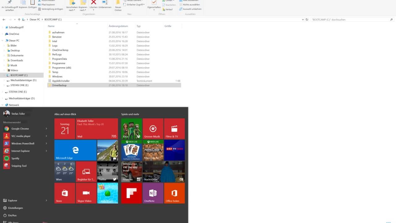Open the Einfacher Zugriff dropdown

tap(134, 5)
